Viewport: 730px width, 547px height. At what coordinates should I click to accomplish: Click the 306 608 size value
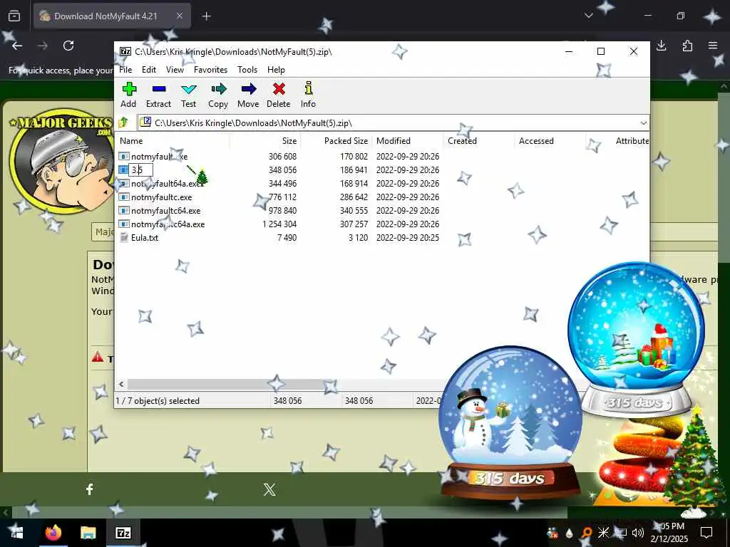[x=282, y=157]
